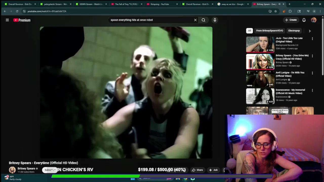Open options for (You Drive Me) Crazy video

tap(312, 56)
